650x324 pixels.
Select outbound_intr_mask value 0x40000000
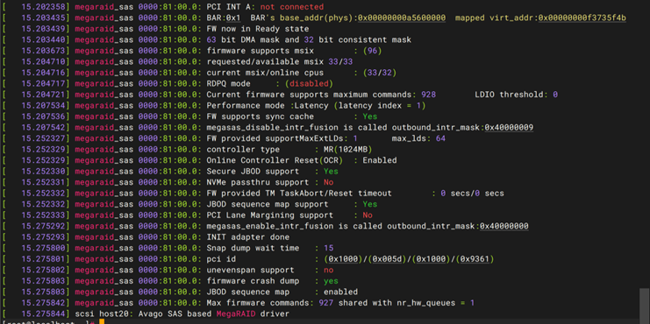(x=504, y=226)
